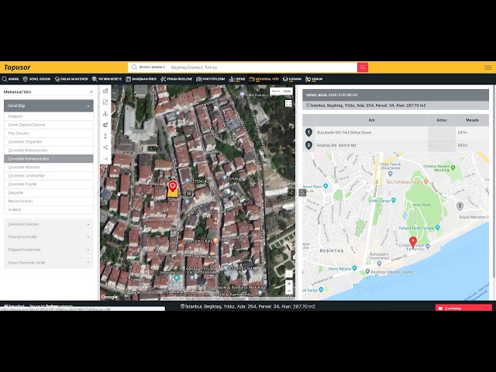Select the last item under Meclis Kararları

[x=48, y=209]
